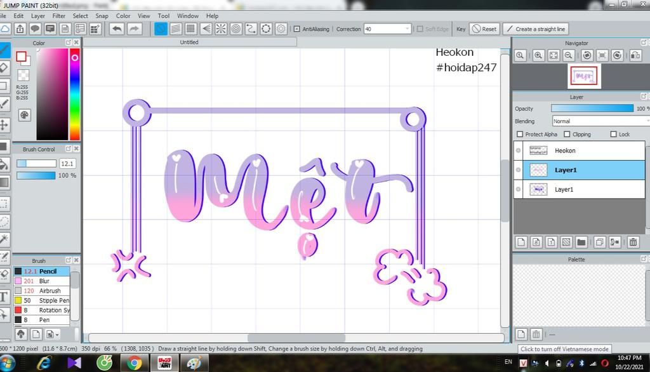Add new color to Palette
Viewport: 650px width, 372px height.
(521, 334)
